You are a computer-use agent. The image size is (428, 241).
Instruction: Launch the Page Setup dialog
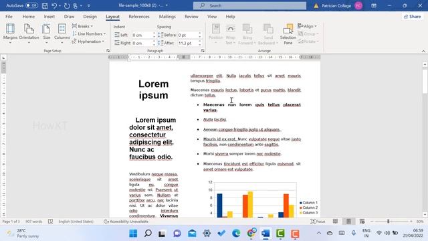[x=108, y=51]
